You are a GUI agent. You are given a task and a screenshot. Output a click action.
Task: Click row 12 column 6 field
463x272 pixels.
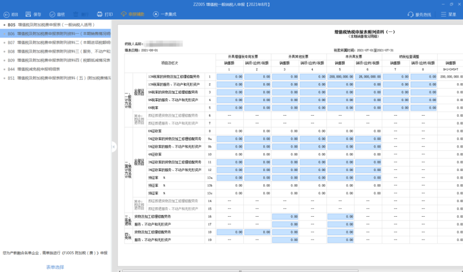point(368,170)
